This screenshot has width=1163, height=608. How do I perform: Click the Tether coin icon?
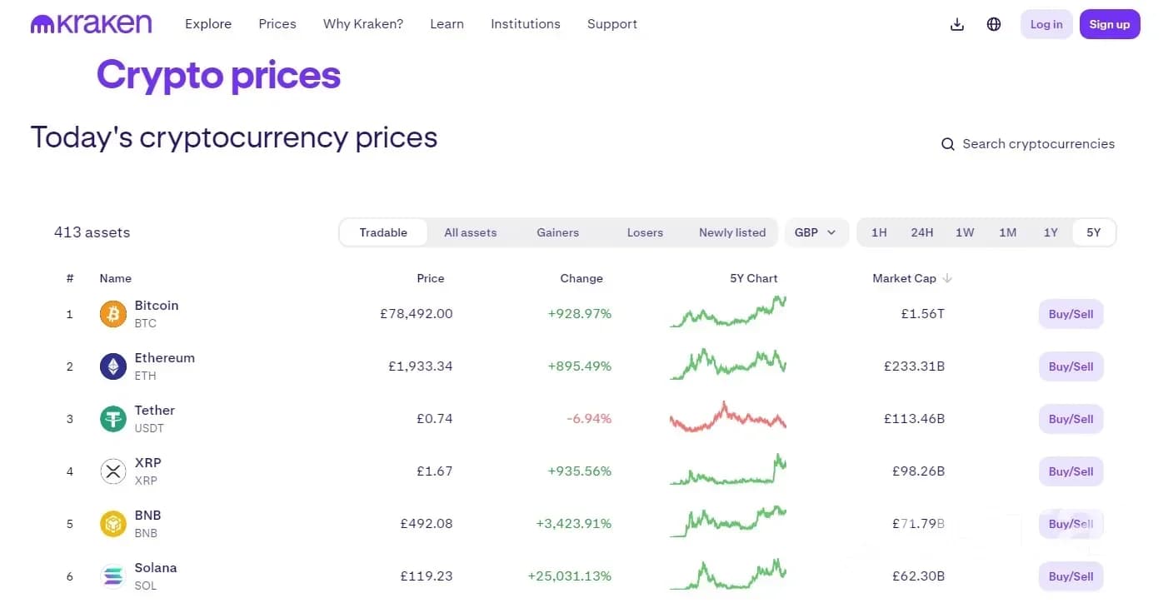113,419
